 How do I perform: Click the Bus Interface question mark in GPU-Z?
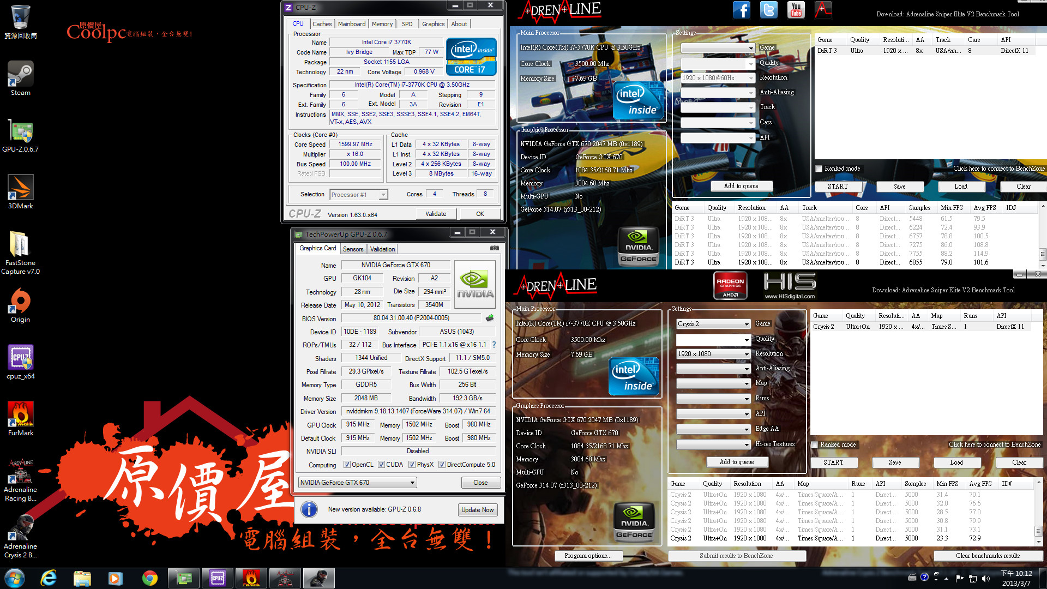tap(494, 345)
